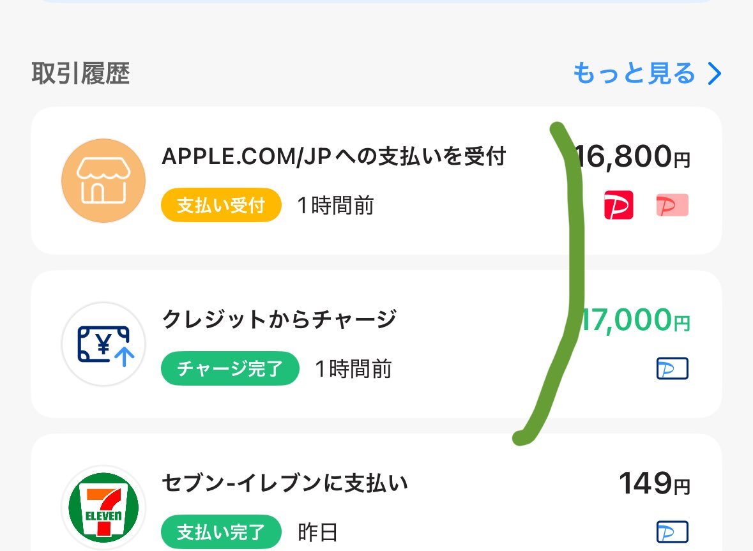Screen dimensions: 753x551
Task: Tap the blue card icon under 149円
Action: (x=673, y=532)
